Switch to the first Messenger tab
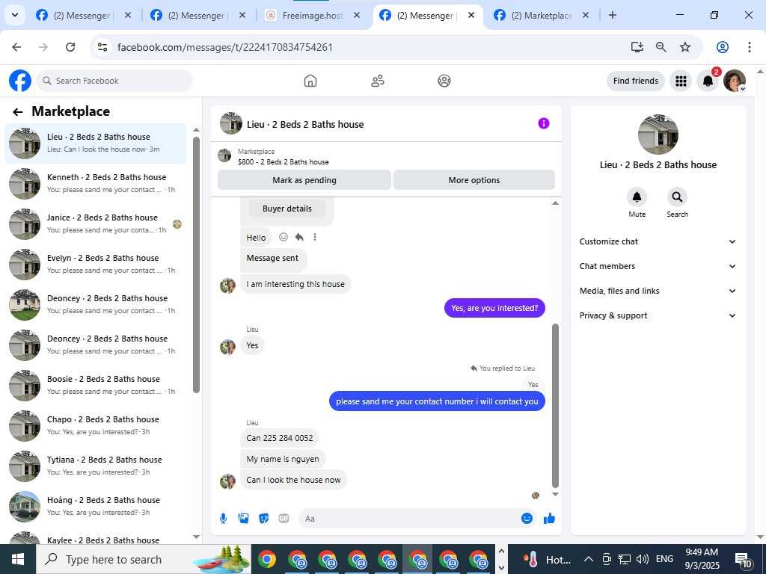Viewport: 766px width, 574px height. (x=84, y=15)
